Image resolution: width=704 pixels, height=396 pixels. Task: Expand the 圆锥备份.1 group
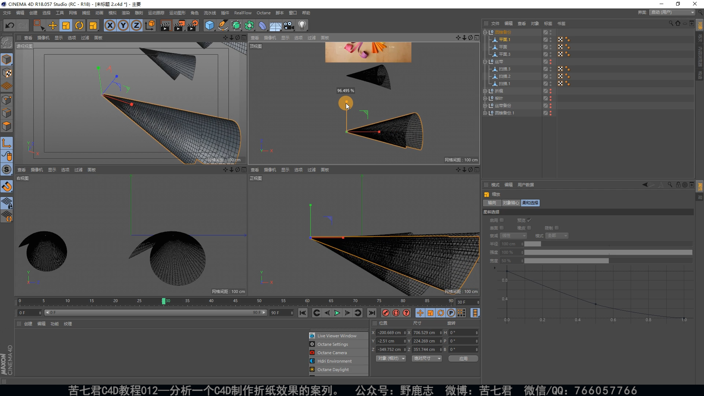pyautogui.click(x=485, y=113)
